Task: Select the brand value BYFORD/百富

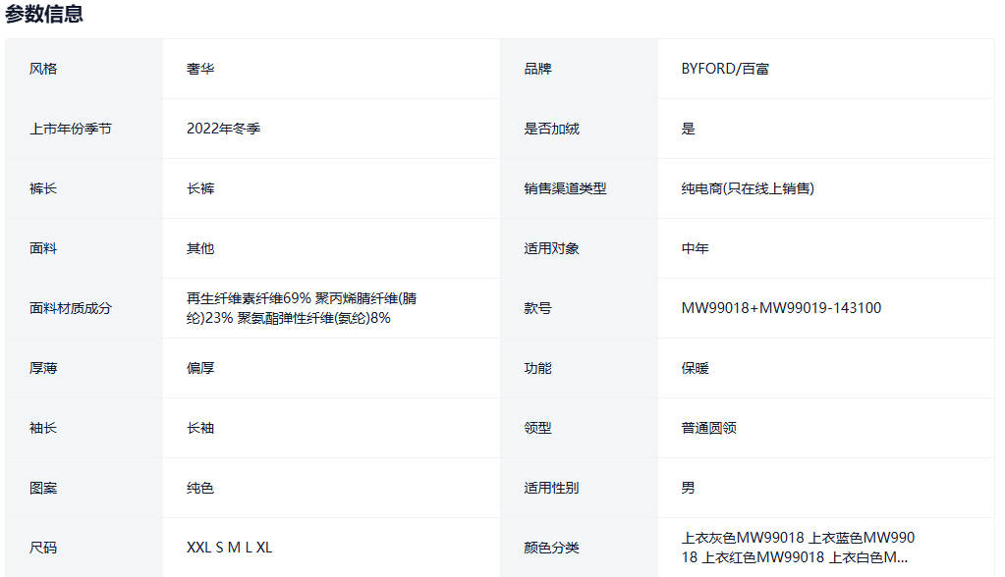Action: pos(725,69)
